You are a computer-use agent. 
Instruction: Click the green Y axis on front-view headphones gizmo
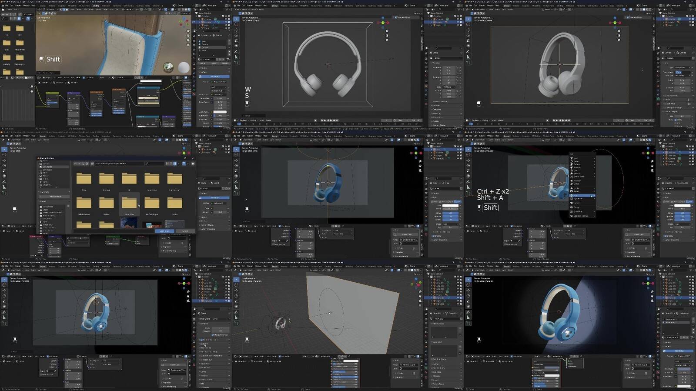[x=383, y=23]
